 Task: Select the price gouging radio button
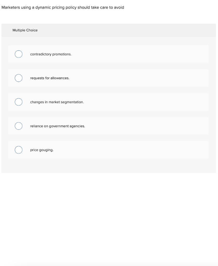click(x=18, y=150)
